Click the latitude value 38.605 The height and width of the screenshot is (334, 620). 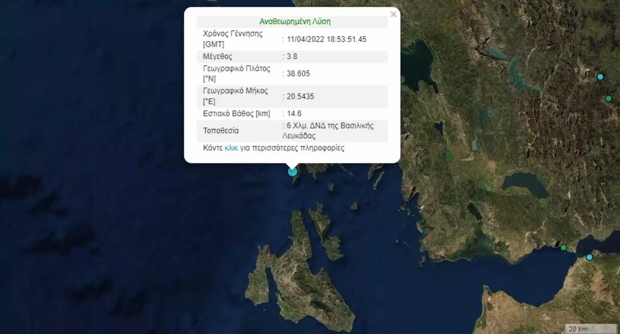coord(298,74)
